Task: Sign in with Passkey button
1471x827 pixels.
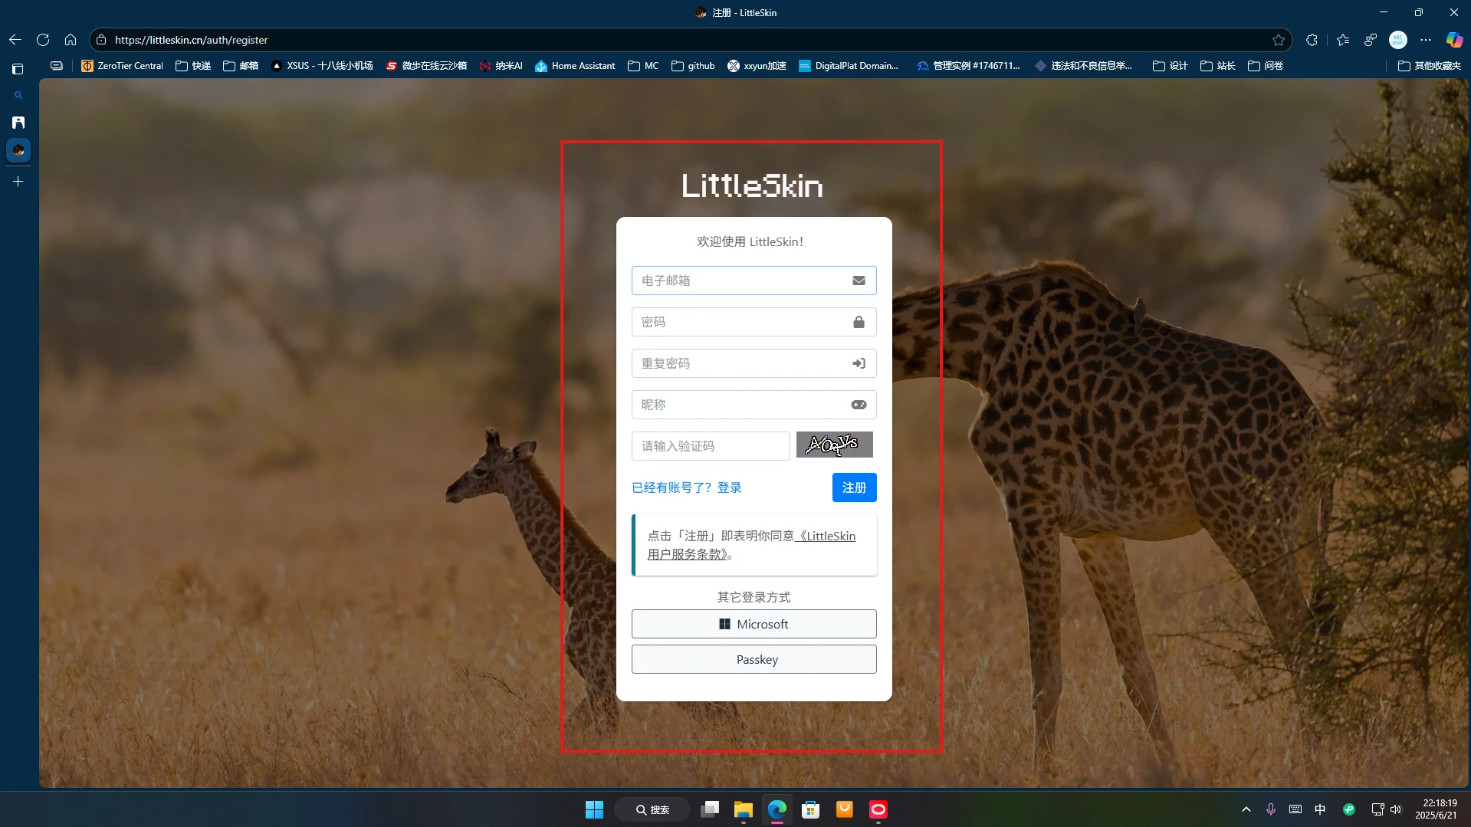Action: [754, 659]
